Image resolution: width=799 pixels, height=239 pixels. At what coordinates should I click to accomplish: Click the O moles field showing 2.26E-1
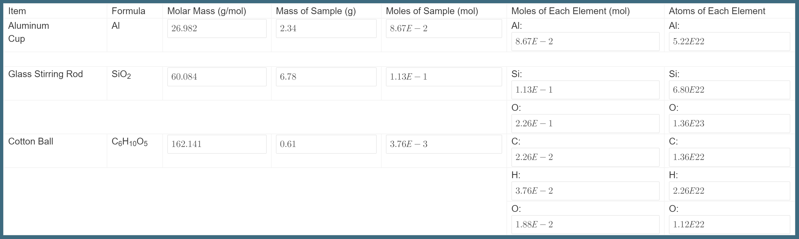586,123
